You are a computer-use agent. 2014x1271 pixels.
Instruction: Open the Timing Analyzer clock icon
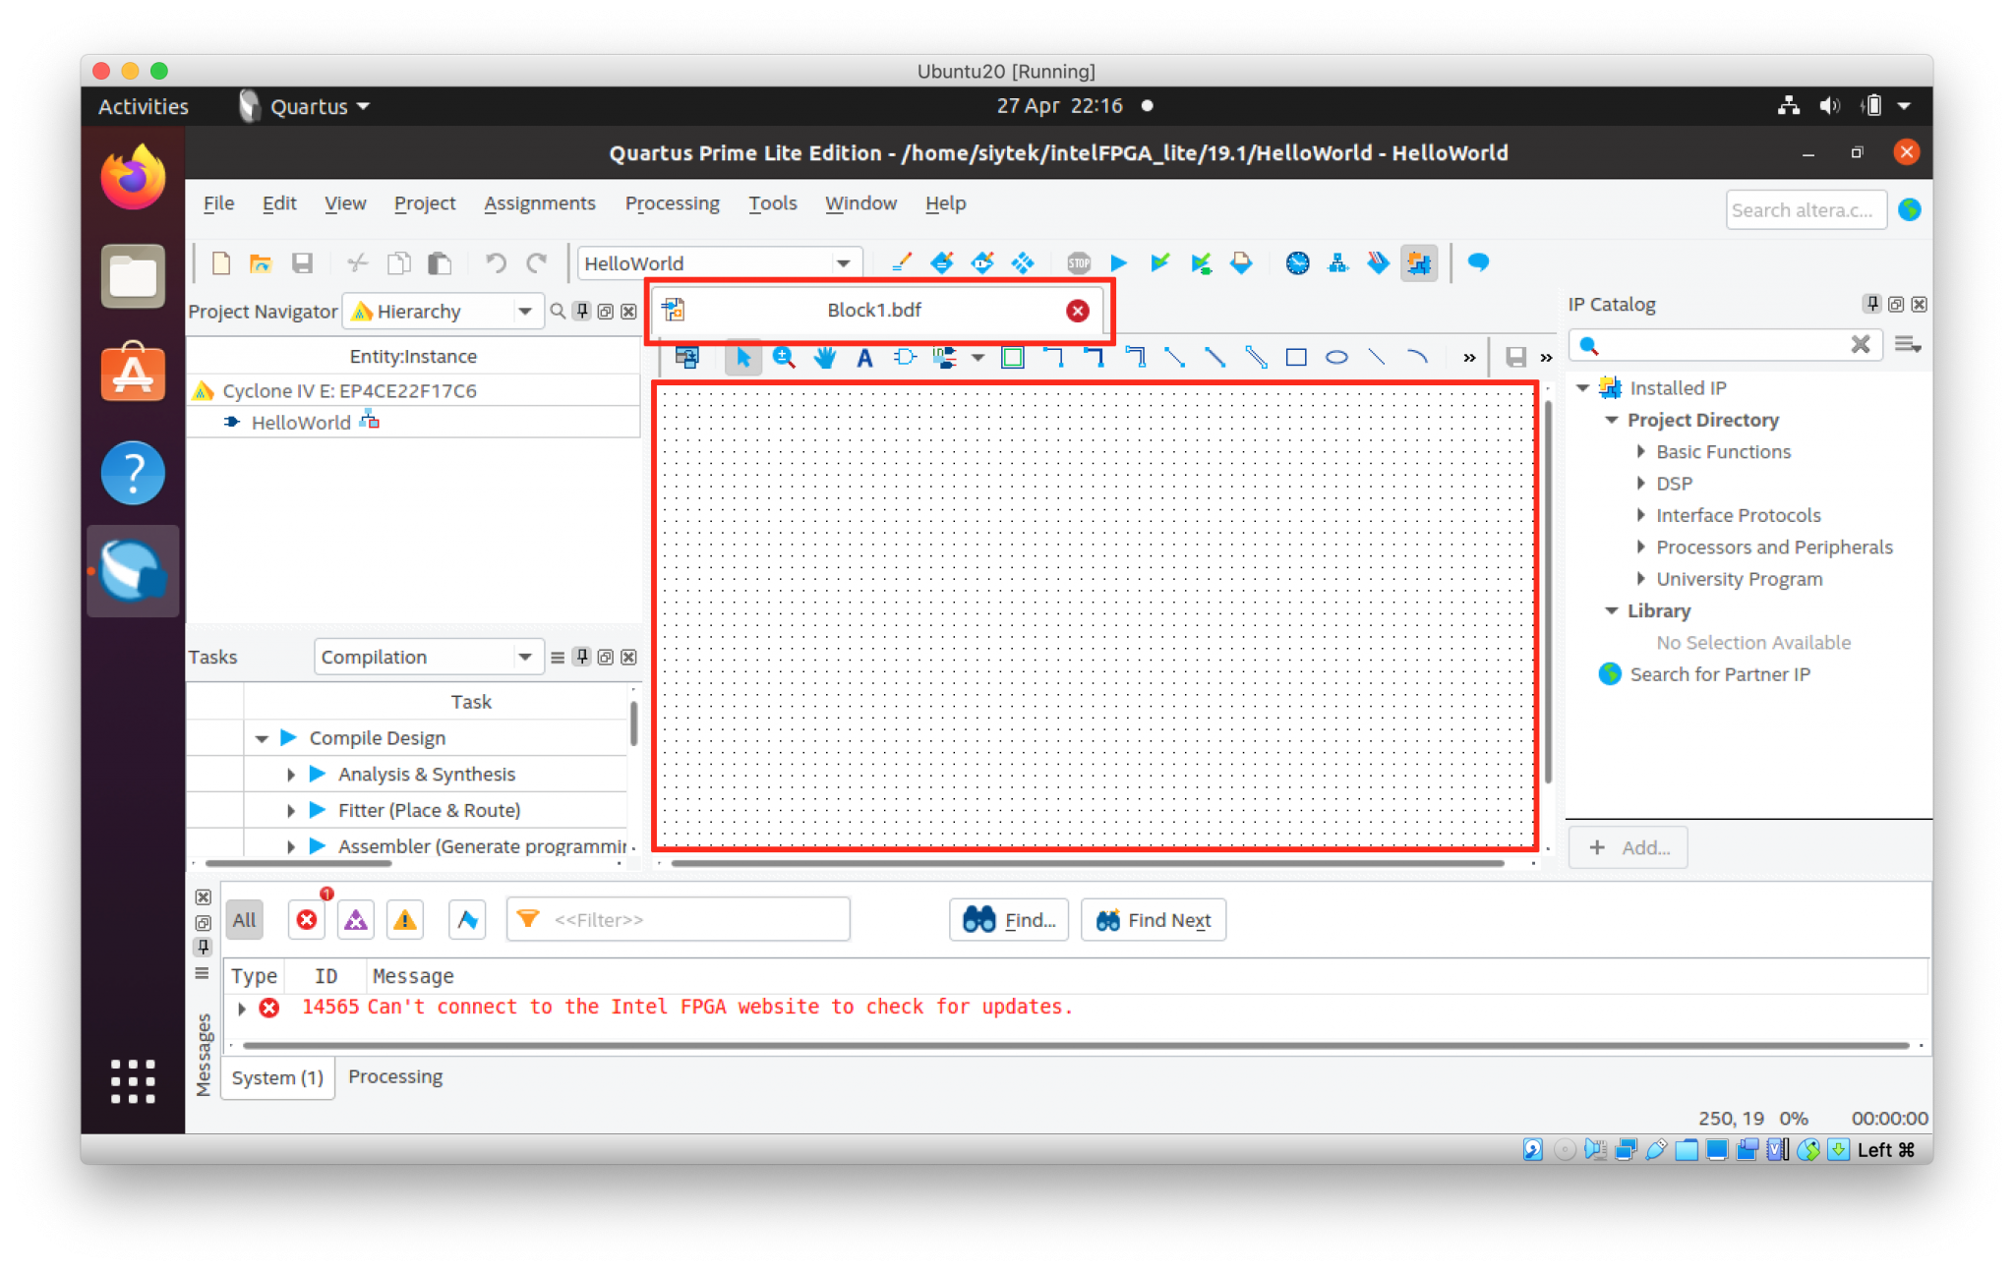pos(1297,262)
